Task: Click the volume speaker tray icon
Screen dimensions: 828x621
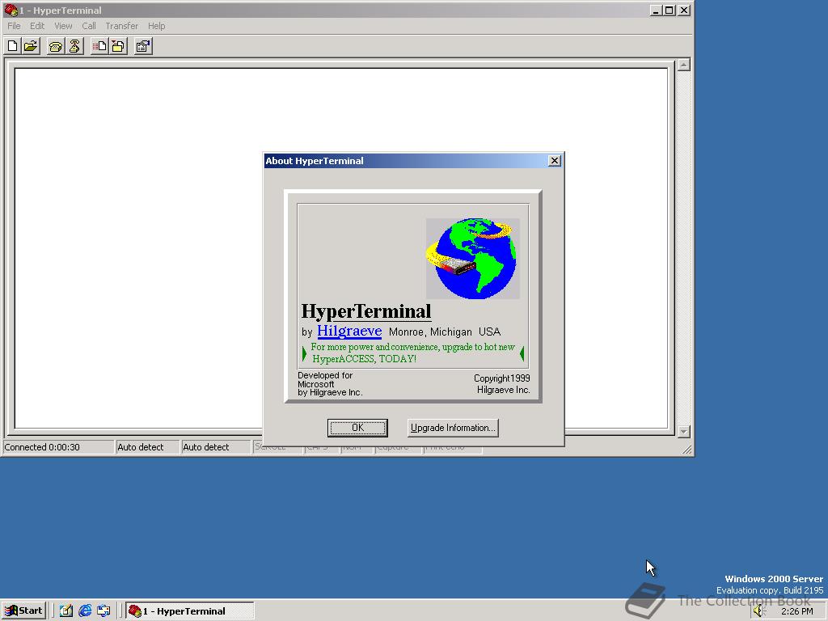Action: [x=758, y=611]
